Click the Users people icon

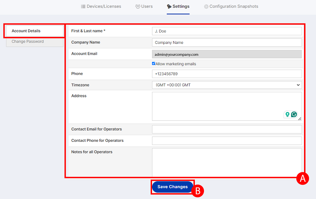coord(138,6)
